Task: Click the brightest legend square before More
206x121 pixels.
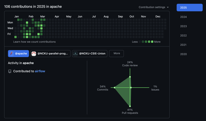Action: [152, 42]
